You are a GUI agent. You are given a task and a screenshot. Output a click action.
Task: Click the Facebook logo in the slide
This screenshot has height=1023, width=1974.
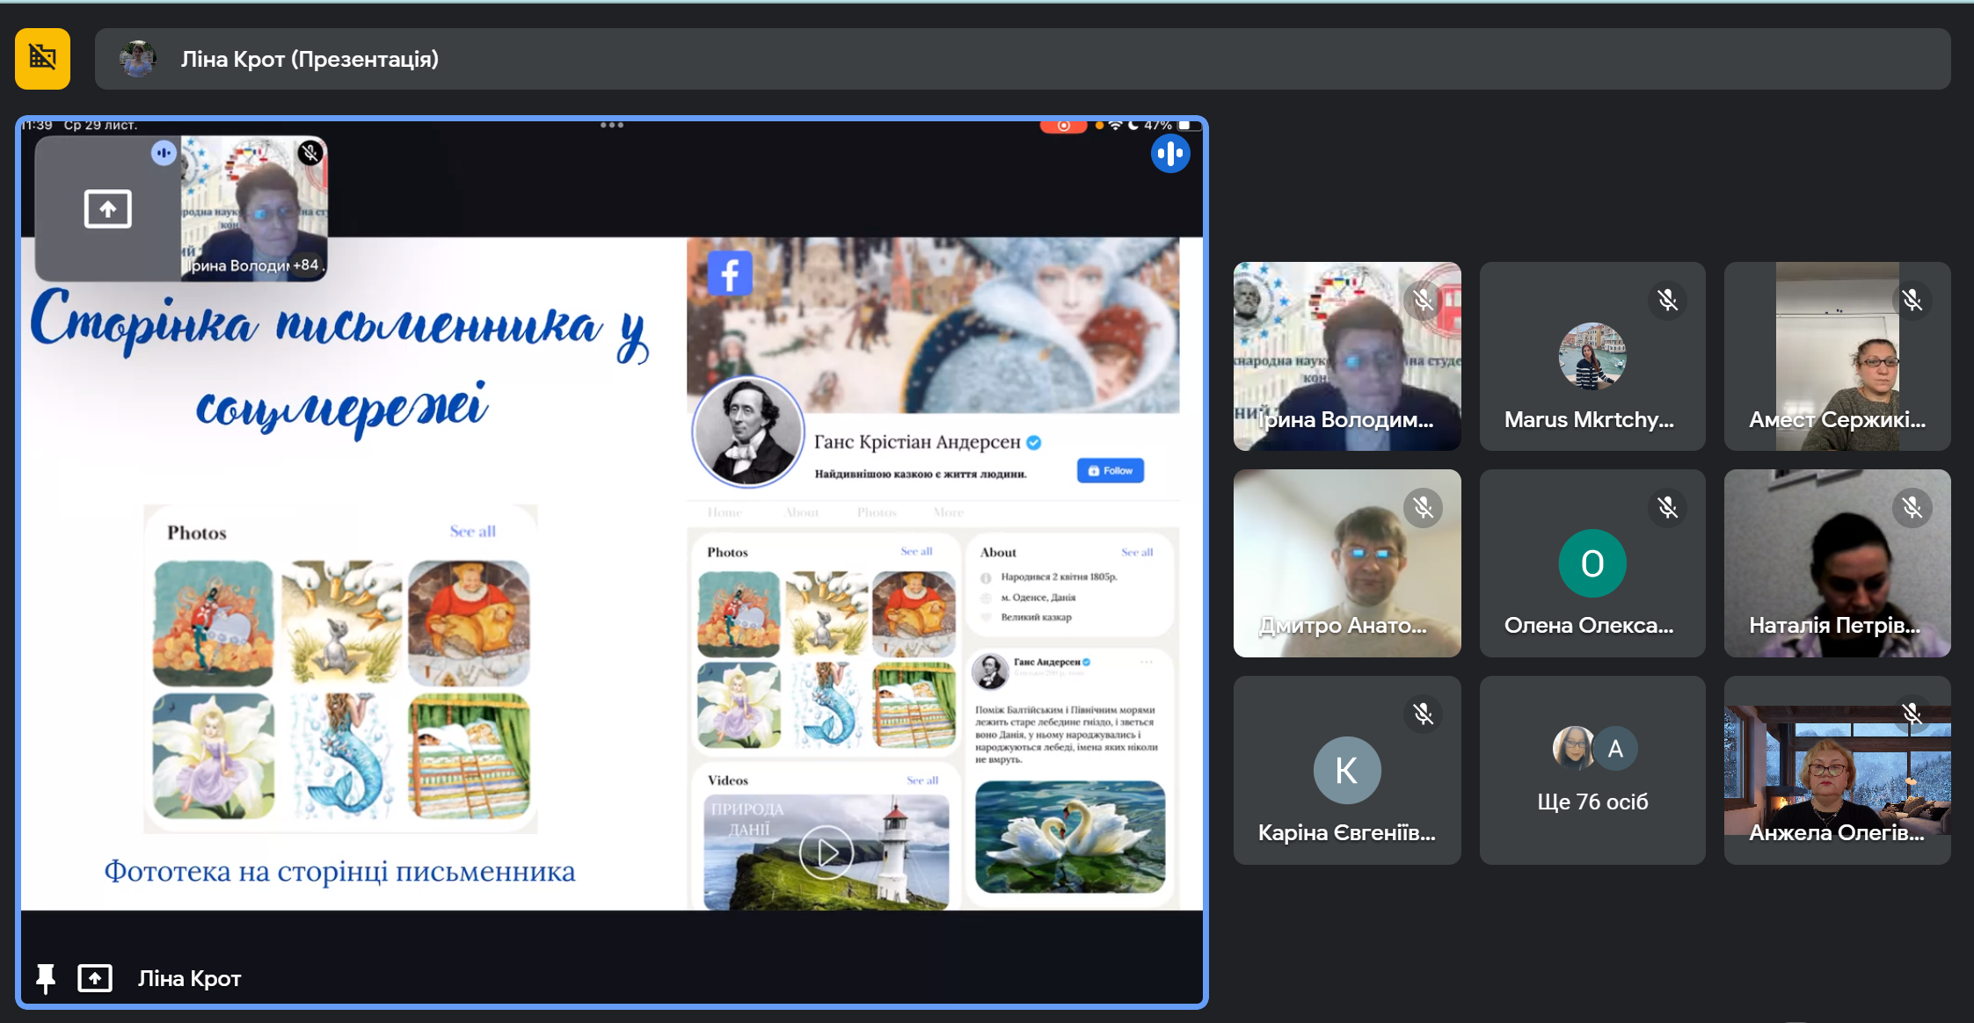tap(730, 274)
